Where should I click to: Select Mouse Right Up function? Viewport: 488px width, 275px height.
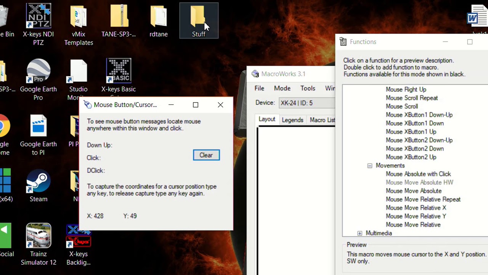[406, 89]
